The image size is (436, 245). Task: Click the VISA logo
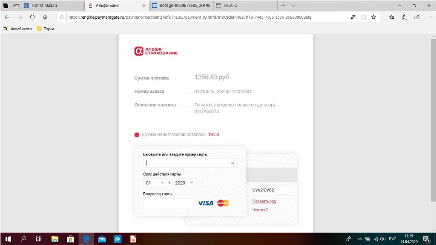tap(206, 203)
